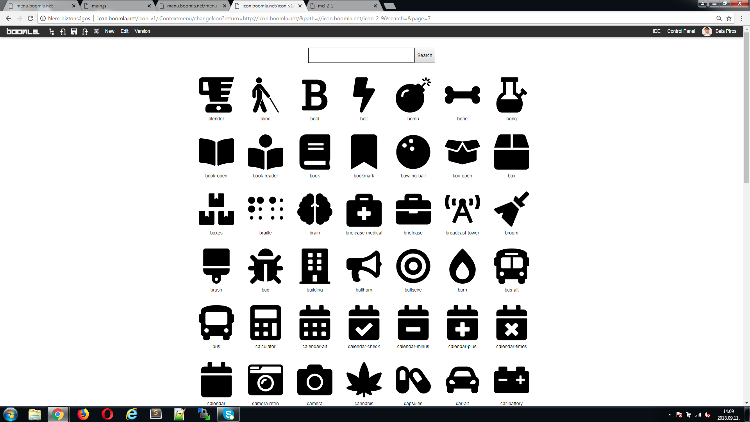This screenshot has width=750, height=422.
Task: Pick the brain icon
Action: 315,209
